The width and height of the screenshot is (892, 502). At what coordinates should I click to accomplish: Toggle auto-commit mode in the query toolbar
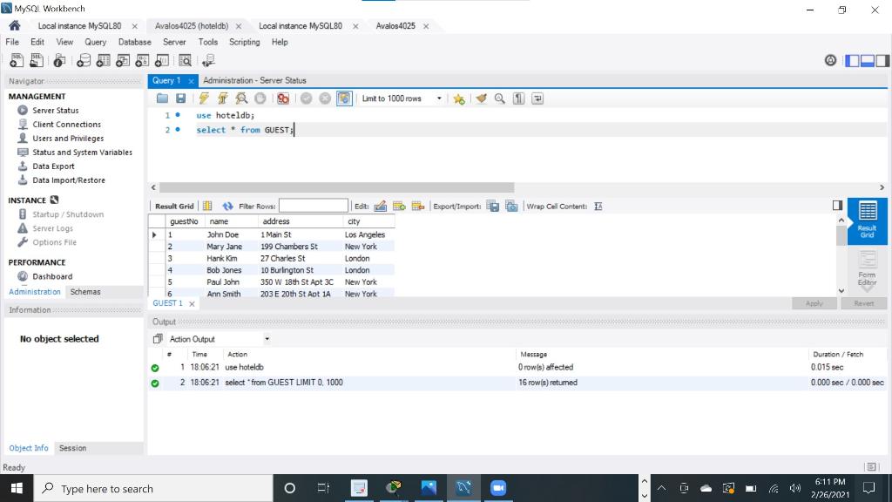pyautogui.click(x=344, y=98)
